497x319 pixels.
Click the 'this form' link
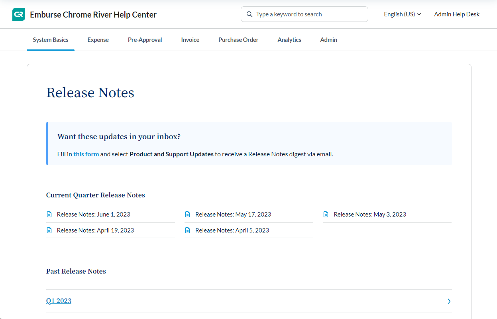86,154
